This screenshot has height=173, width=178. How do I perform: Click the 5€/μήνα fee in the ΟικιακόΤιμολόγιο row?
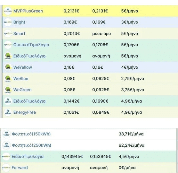[130, 45]
